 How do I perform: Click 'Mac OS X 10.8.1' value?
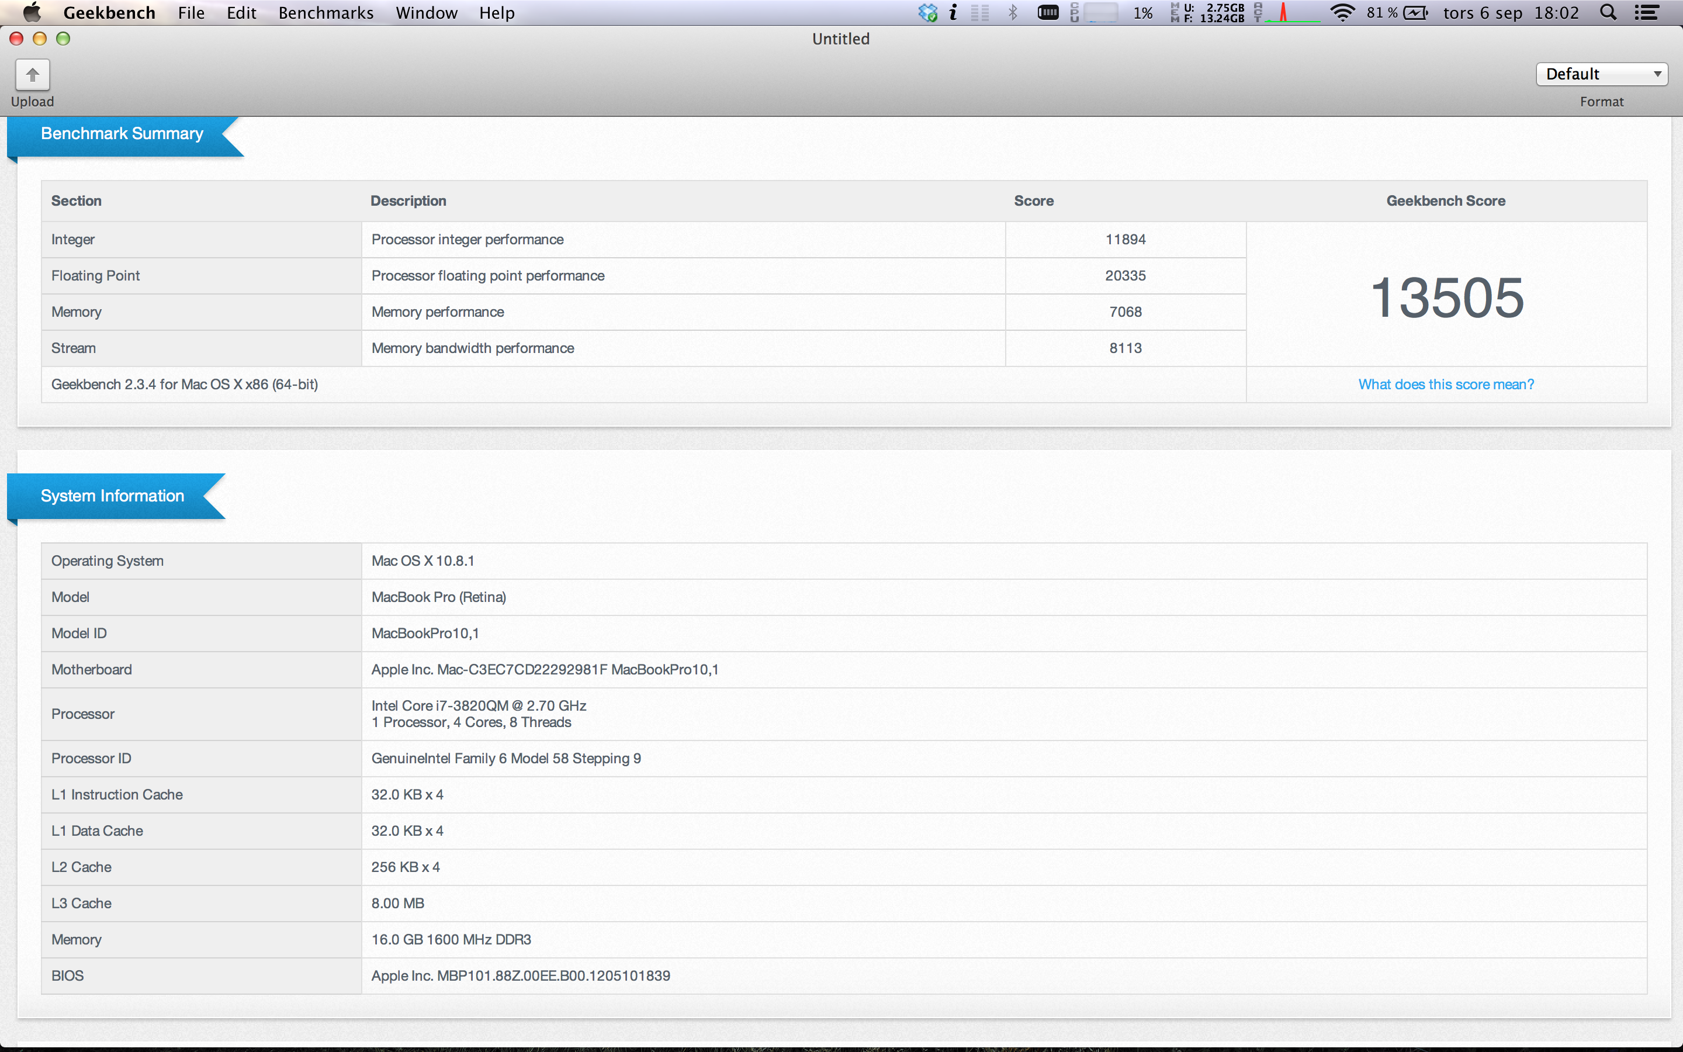(x=423, y=561)
